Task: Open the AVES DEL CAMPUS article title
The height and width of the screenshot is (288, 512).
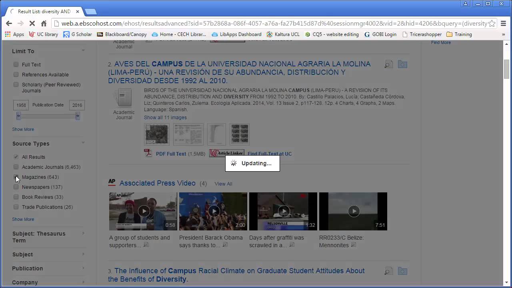Action: pyautogui.click(x=239, y=72)
